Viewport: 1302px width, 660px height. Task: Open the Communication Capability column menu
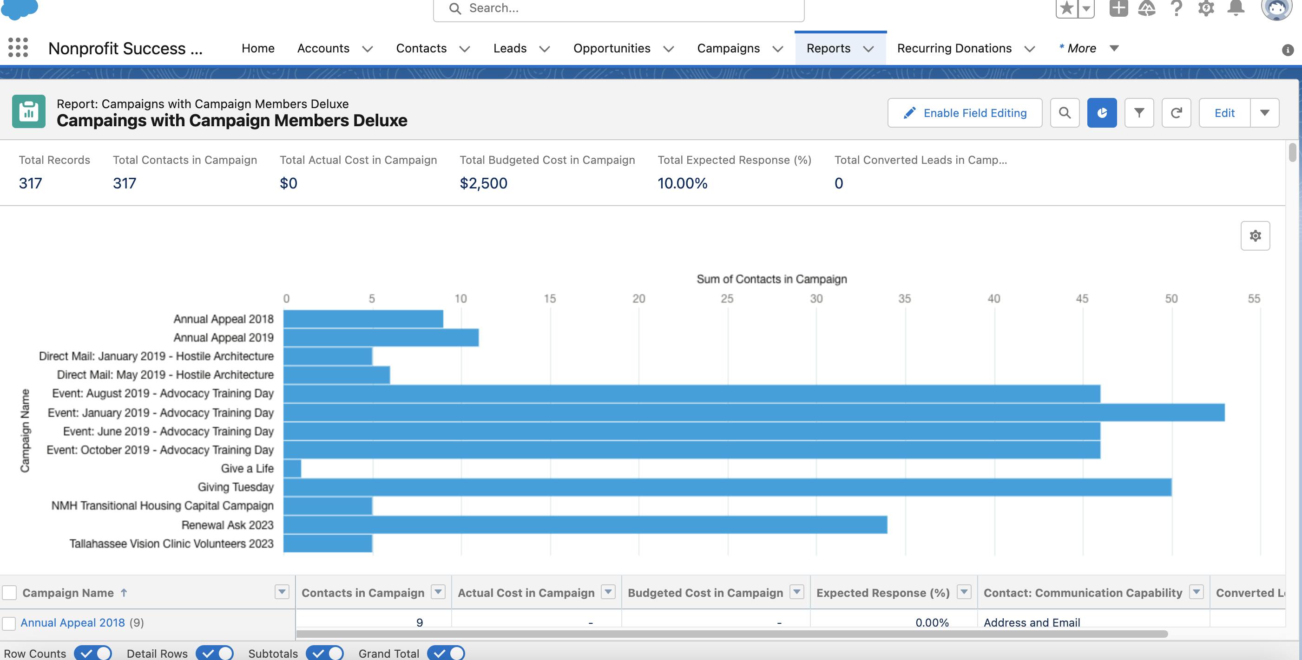[x=1197, y=591]
